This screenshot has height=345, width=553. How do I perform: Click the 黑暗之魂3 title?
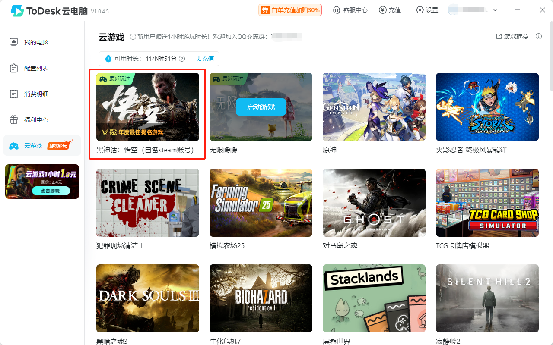pyautogui.click(x=112, y=341)
